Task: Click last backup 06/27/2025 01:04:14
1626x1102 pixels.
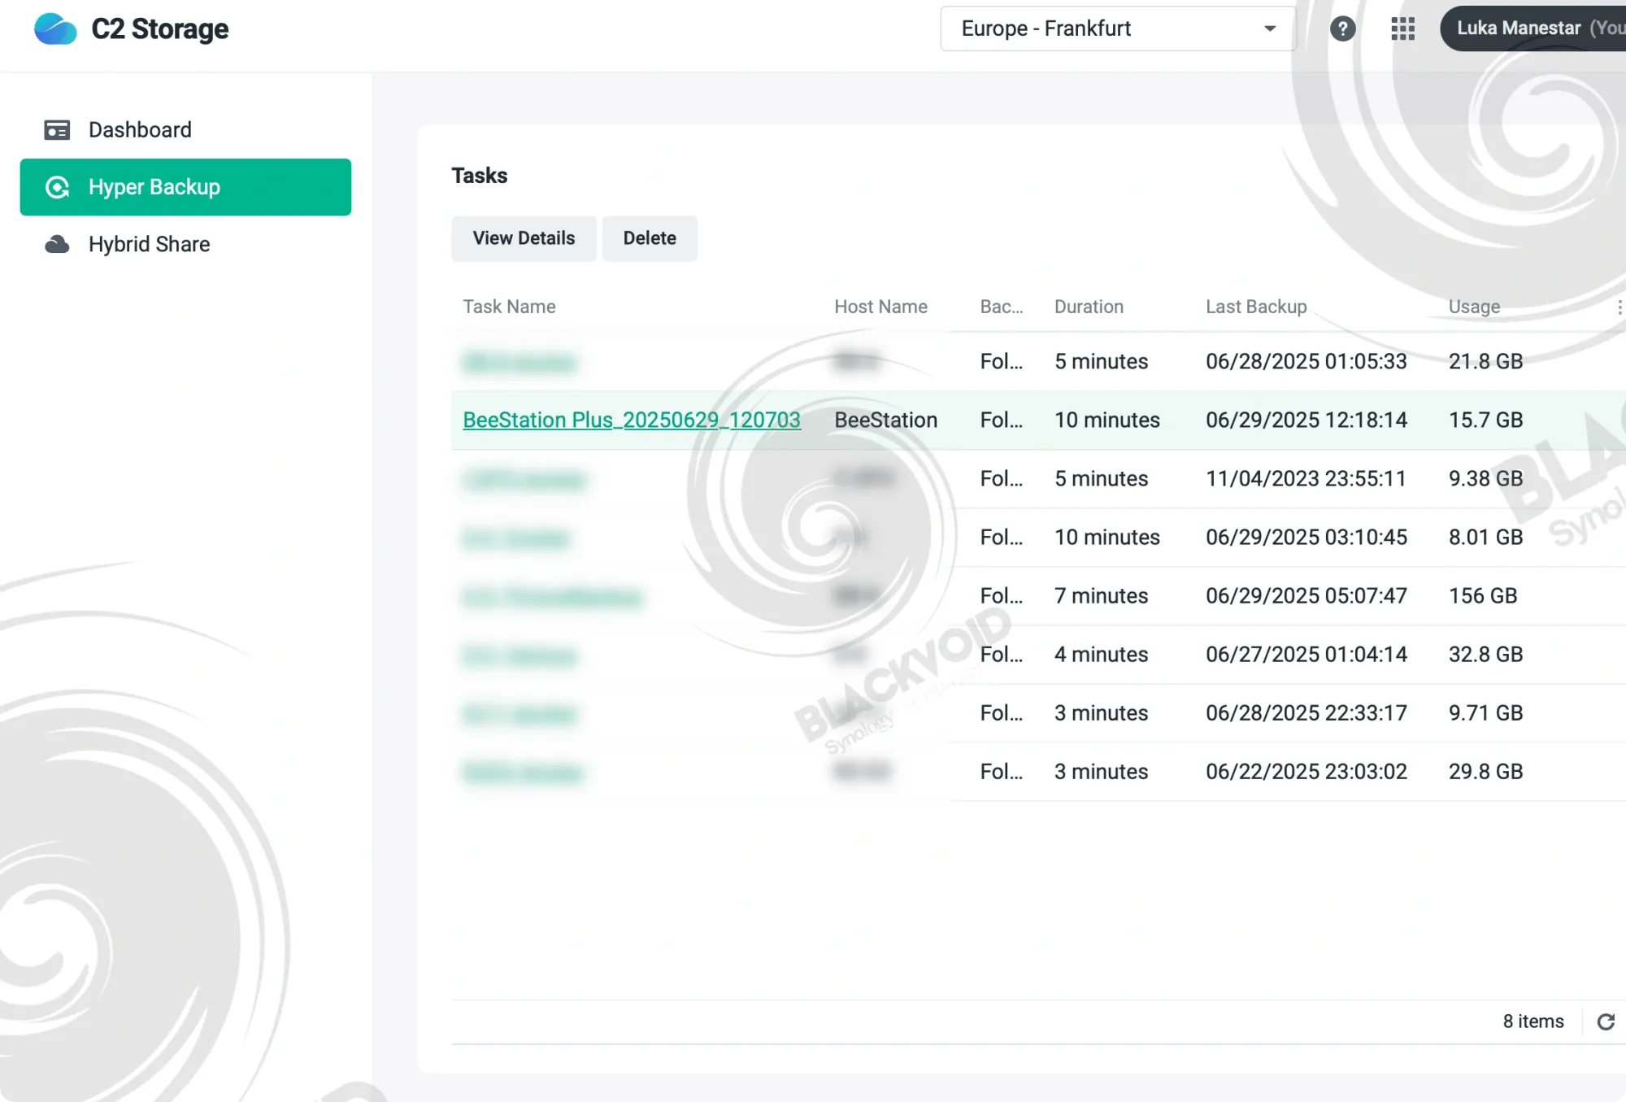Action: coord(1306,654)
